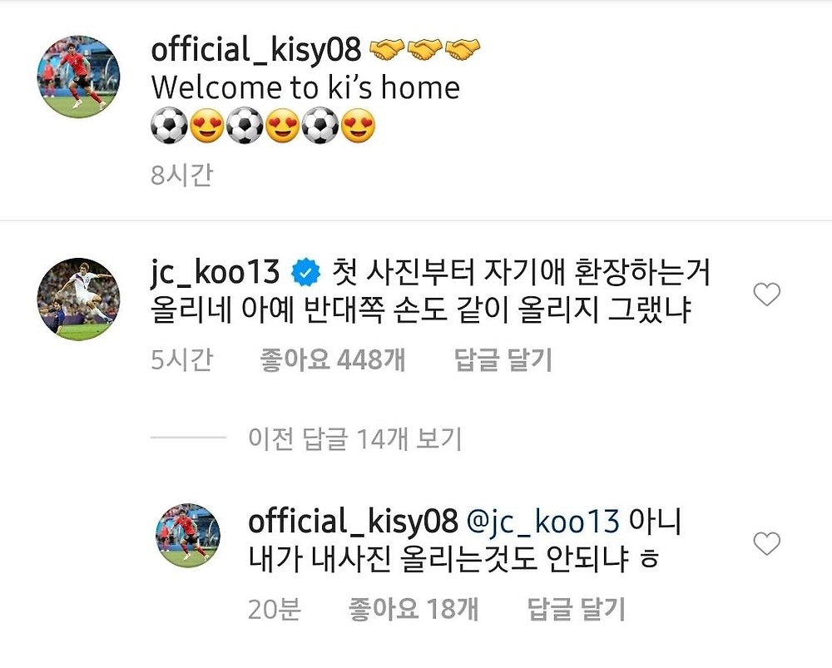This screenshot has width=832, height=668.
Task: Click the 8시간 caption timestamp
Action: (181, 175)
